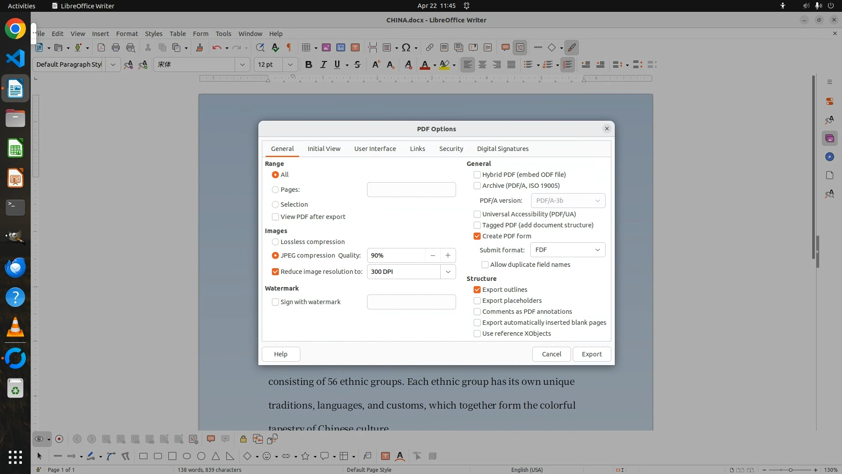Screen dimensions: 842x474
Task: Toggle formatting marks paragraph icon
Action: point(289,47)
